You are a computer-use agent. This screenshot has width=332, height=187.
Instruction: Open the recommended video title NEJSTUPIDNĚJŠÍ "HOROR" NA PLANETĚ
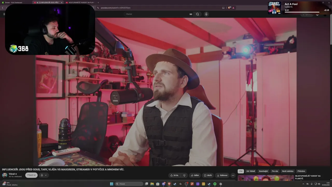[308, 177]
